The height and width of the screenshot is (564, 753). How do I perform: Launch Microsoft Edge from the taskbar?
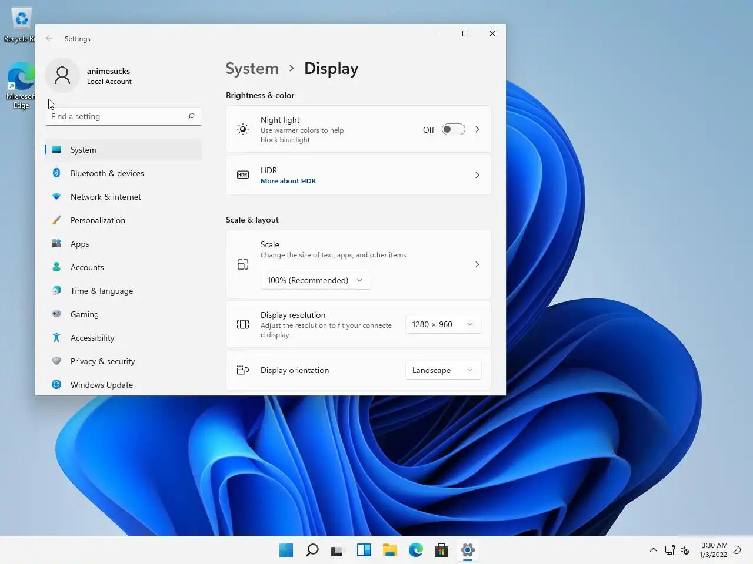(416, 550)
